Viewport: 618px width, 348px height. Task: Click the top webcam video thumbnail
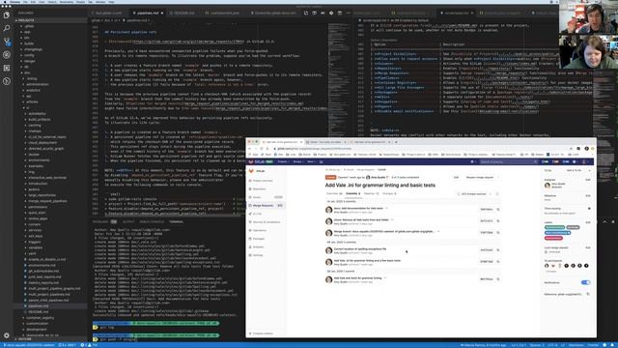click(x=588, y=18)
